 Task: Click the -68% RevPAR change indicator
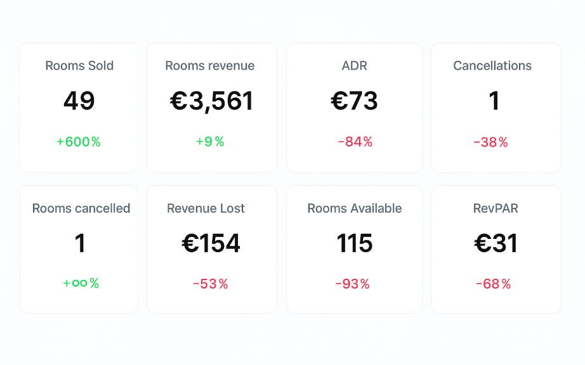[493, 284]
